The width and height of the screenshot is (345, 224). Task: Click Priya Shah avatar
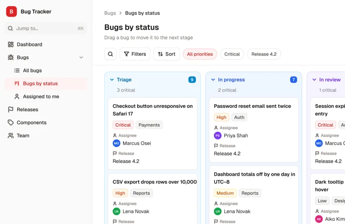[218, 136]
